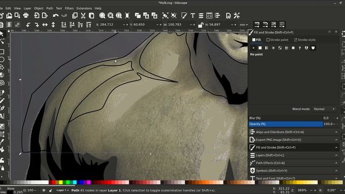Select the Paint bucket tool

tap(2, 150)
